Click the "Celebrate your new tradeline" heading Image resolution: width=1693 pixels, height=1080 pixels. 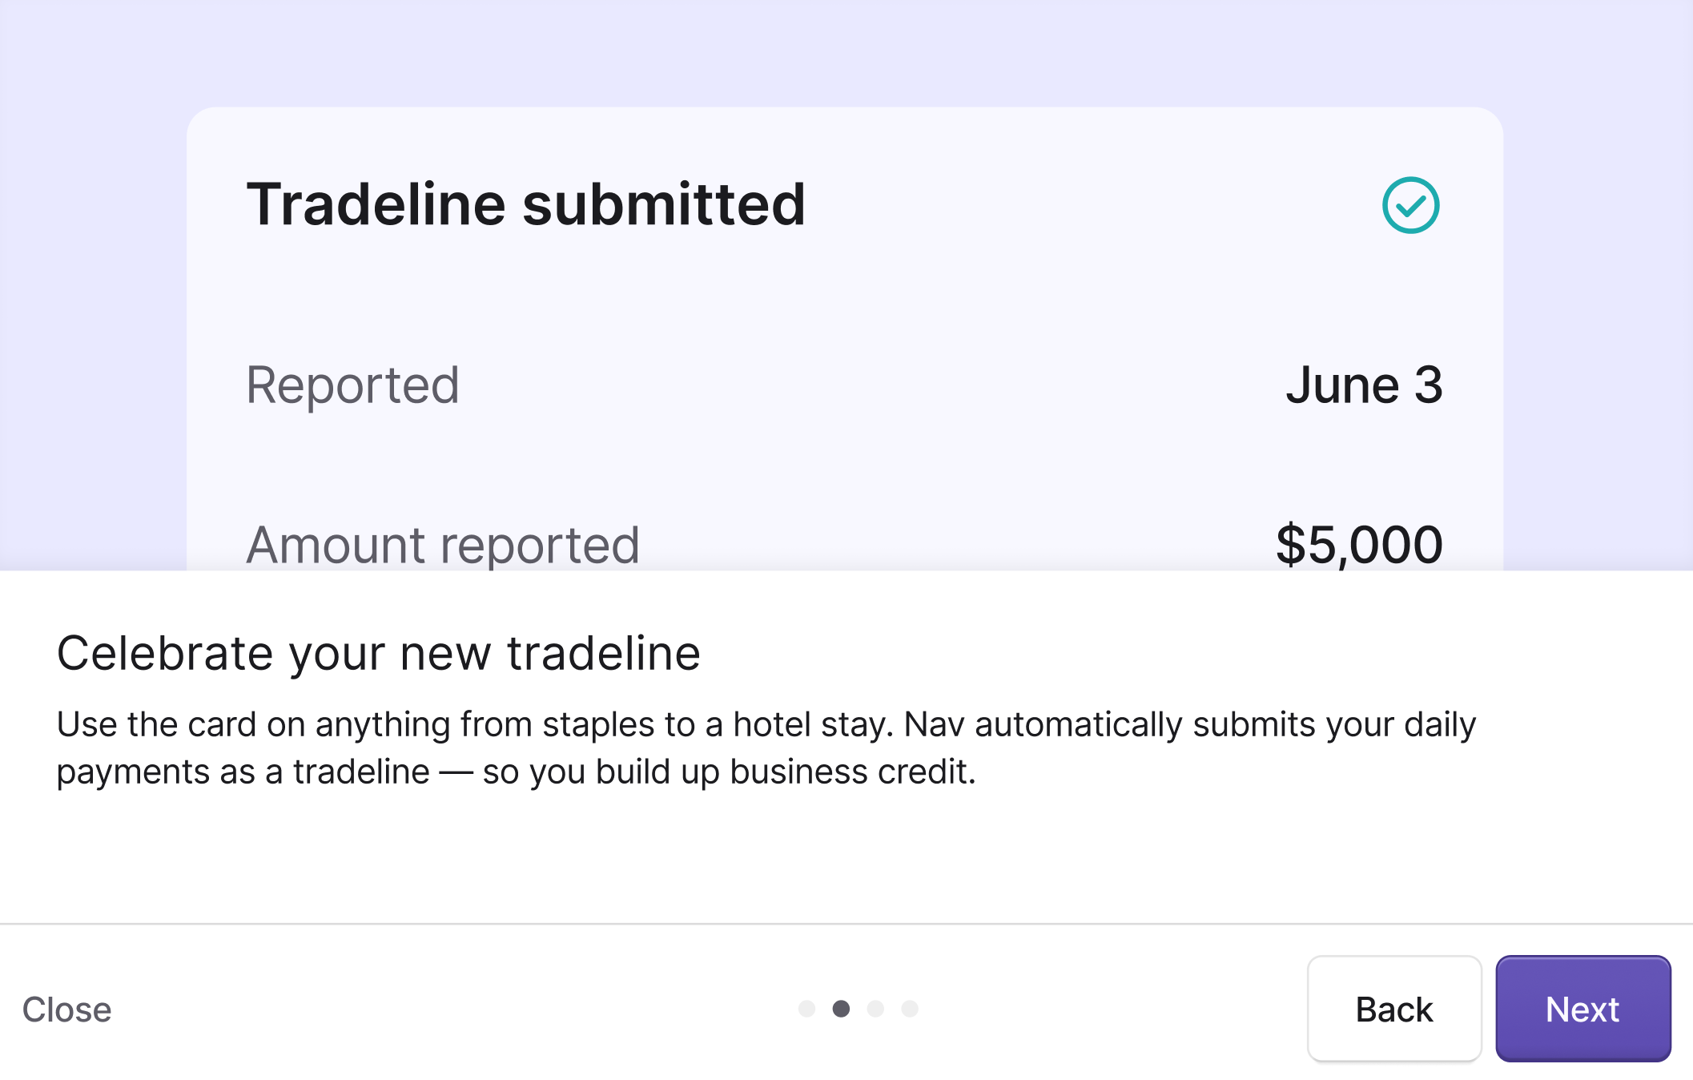click(378, 653)
